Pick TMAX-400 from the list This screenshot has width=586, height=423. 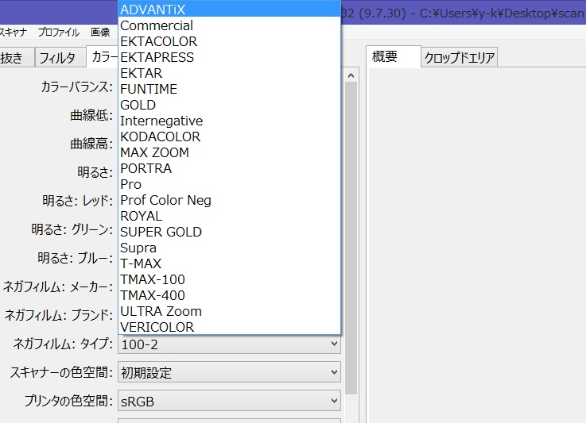coord(230,295)
